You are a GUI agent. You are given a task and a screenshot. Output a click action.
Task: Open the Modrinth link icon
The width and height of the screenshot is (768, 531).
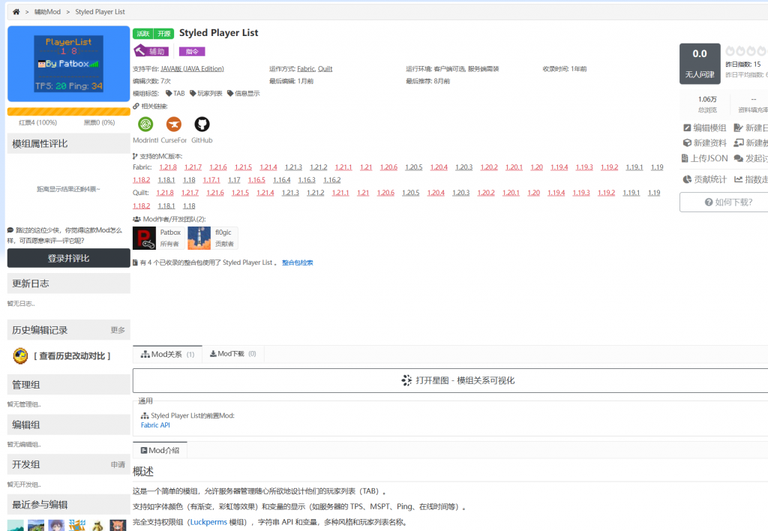point(145,124)
